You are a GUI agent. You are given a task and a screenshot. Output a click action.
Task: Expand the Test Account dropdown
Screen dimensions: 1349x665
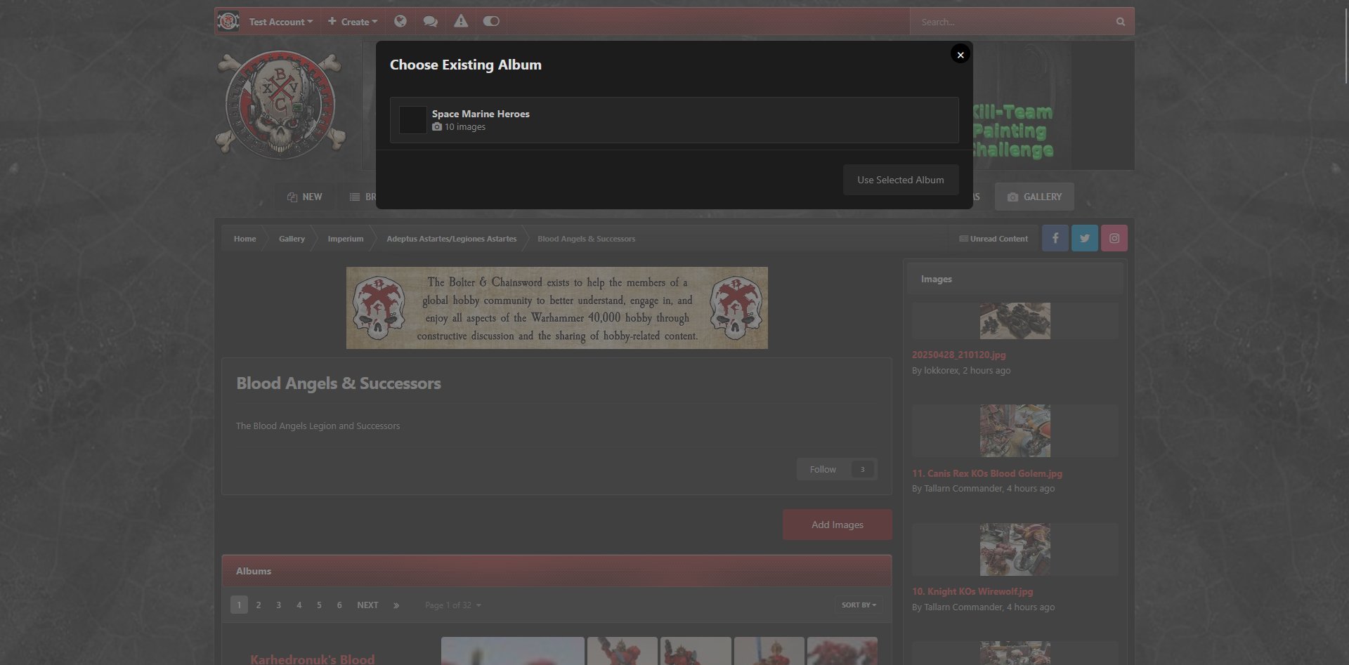pos(280,22)
